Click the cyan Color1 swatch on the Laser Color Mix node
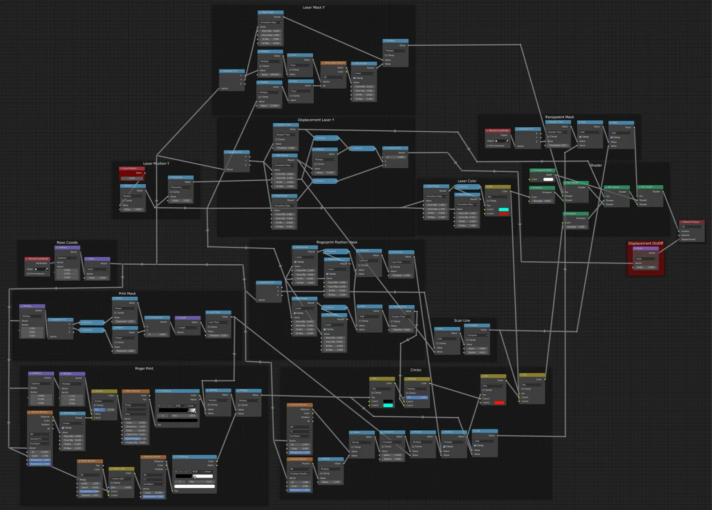 [504, 209]
